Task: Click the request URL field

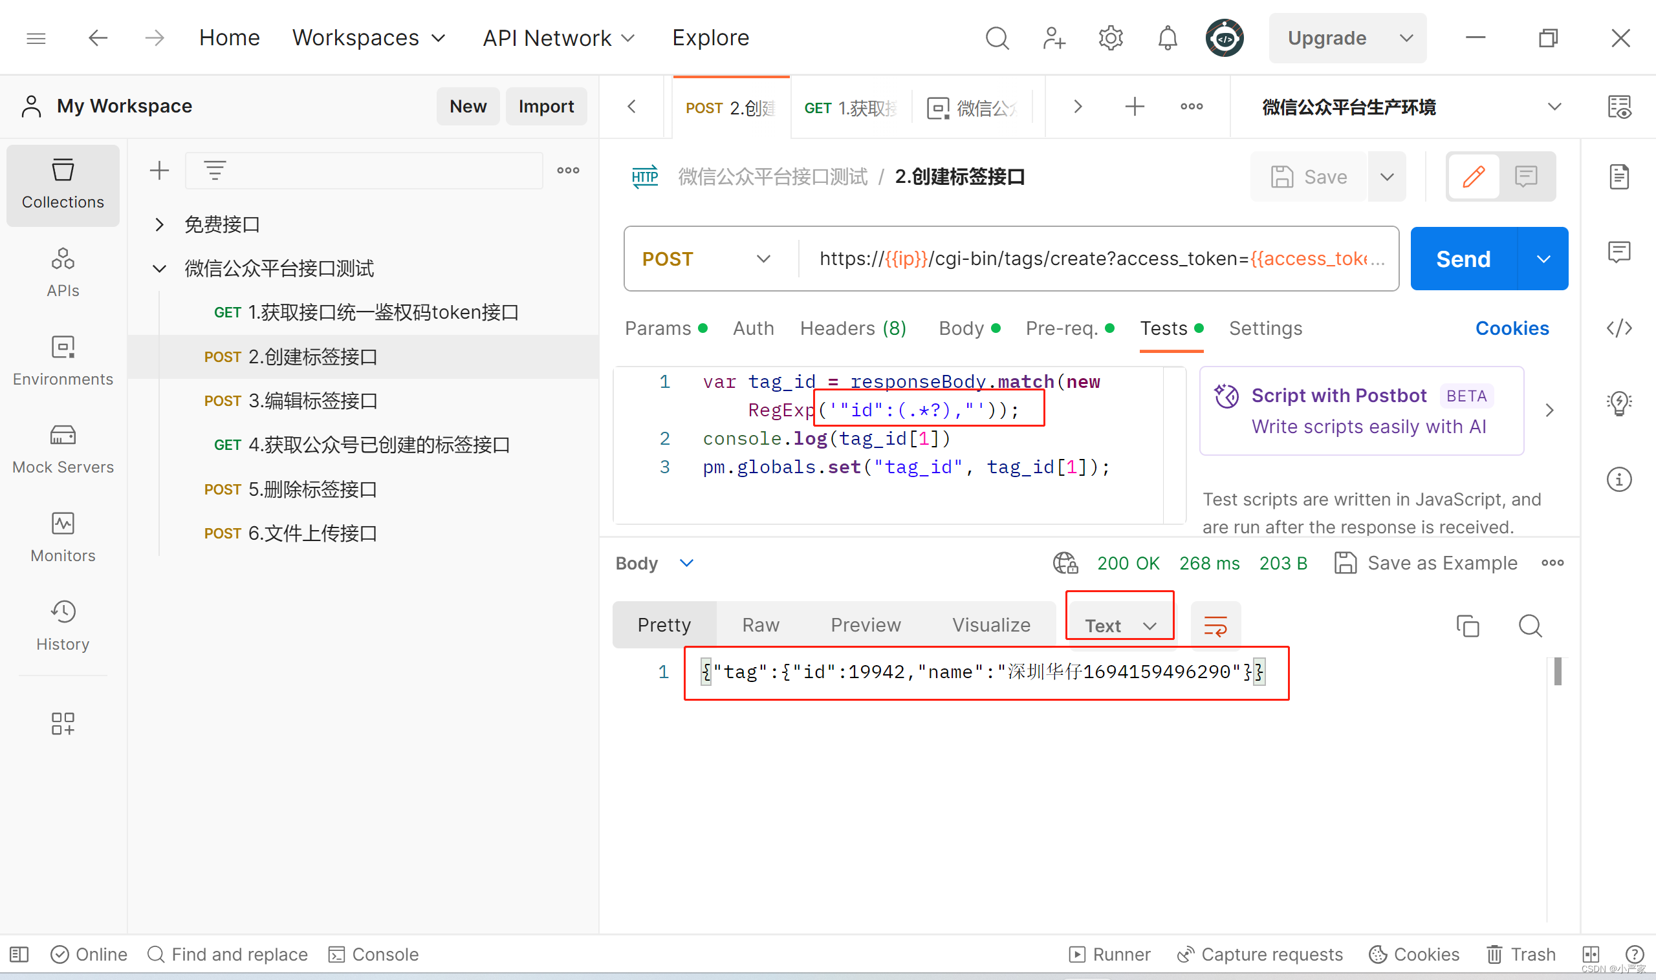Action: click(x=1098, y=259)
